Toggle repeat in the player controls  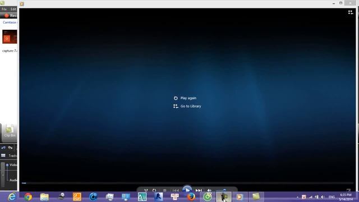tap(154, 190)
